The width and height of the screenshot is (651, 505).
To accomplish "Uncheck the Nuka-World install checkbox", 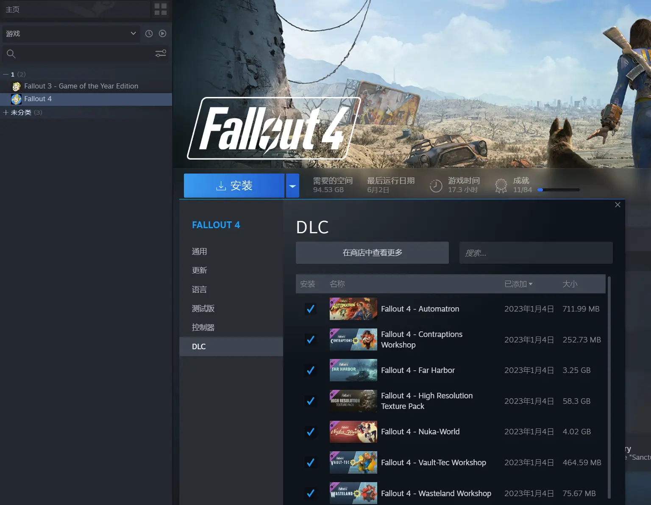I will (311, 432).
